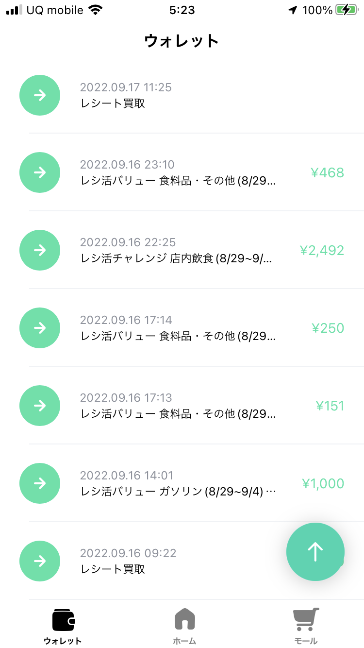Tap arrow icon beside the ¥1,000 transaction
This screenshot has height=648, width=364.
(40, 483)
